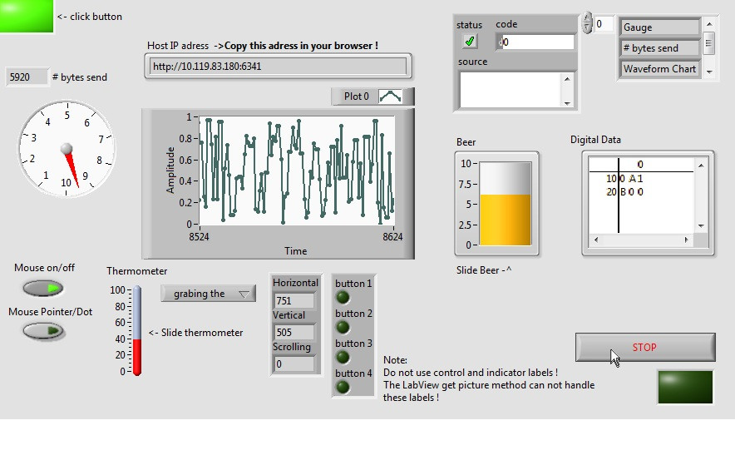Select Waveform Chart in the list
Image resolution: width=735 pixels, height=455 pixels.
coord(660,69)
